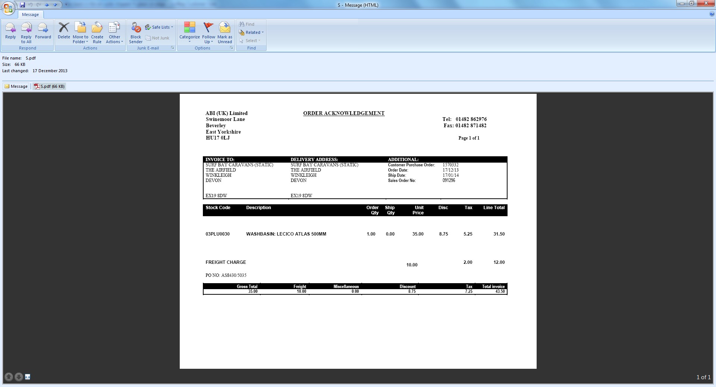Click the telephone number 01482 862976
Viewport: 716px width, 387px height.
(471, 119)
